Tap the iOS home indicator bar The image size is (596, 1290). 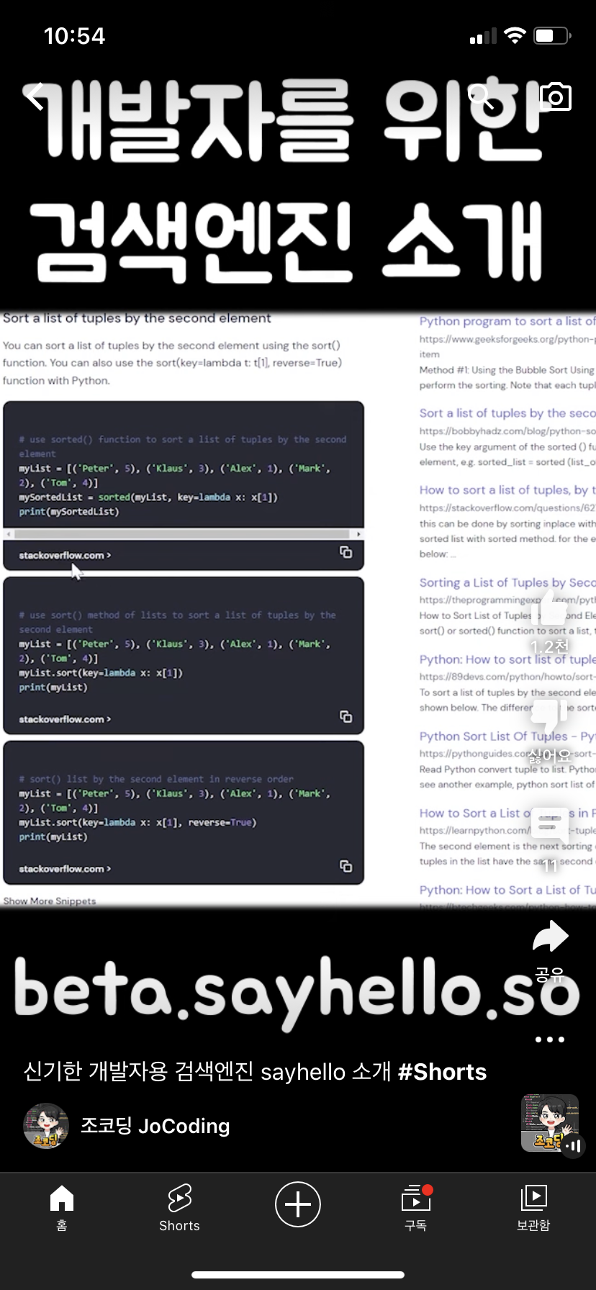click(x=298, y=1275)
